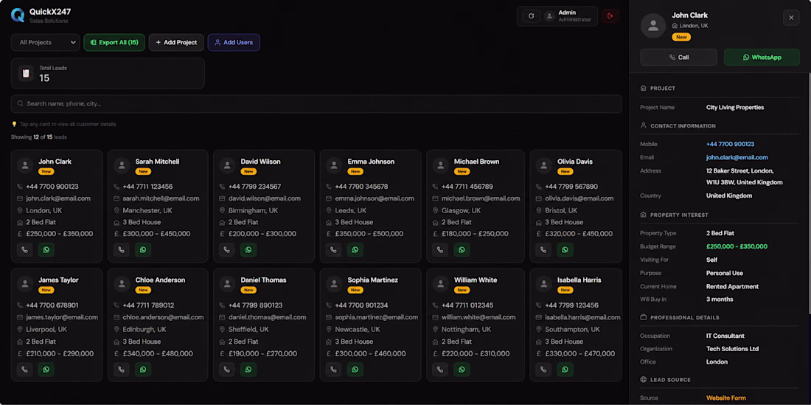Click the Add Project button
Viewport: 811px width, 405px height.
[176, 42]
